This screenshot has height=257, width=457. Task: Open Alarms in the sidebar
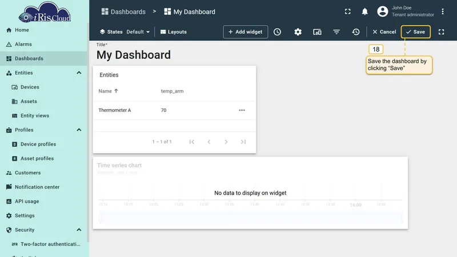click(x=44, y=45)
